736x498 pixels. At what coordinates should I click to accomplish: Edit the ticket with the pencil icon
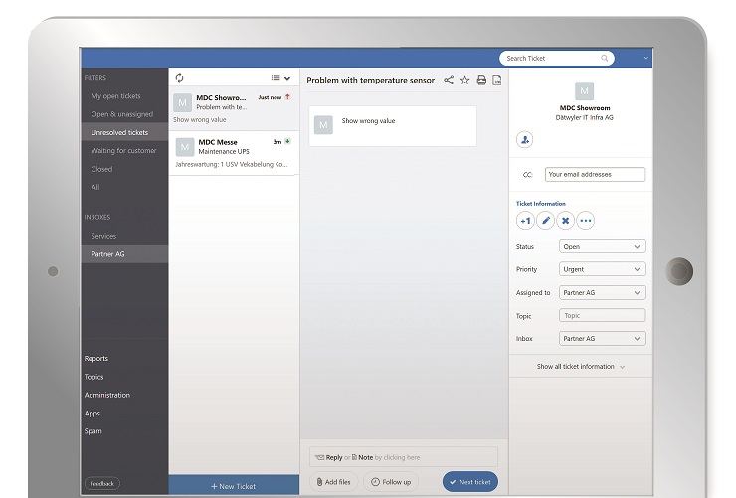(545, 220)
